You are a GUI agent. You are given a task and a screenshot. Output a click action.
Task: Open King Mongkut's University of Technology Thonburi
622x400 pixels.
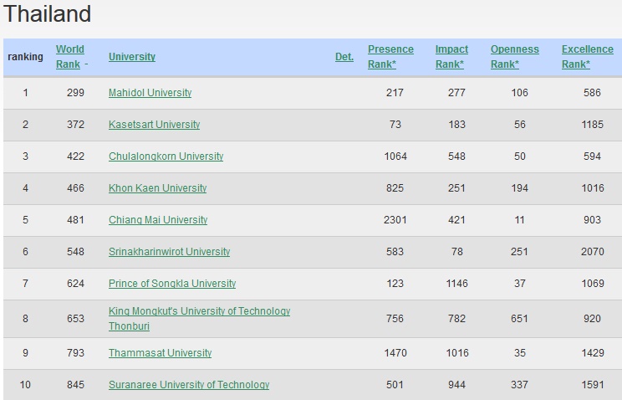pos(199,311)
